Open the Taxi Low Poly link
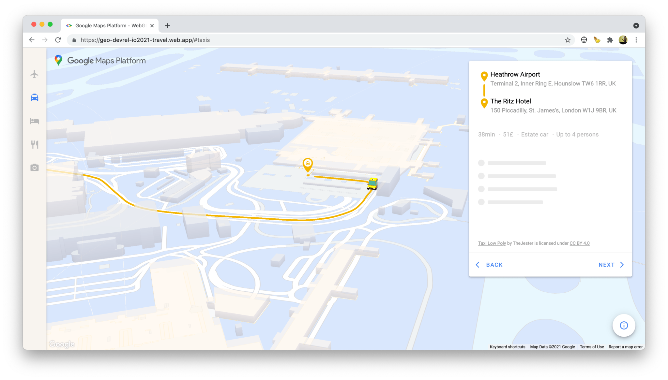The width and height of the screenshot is (668, 380). click(492, 243)
